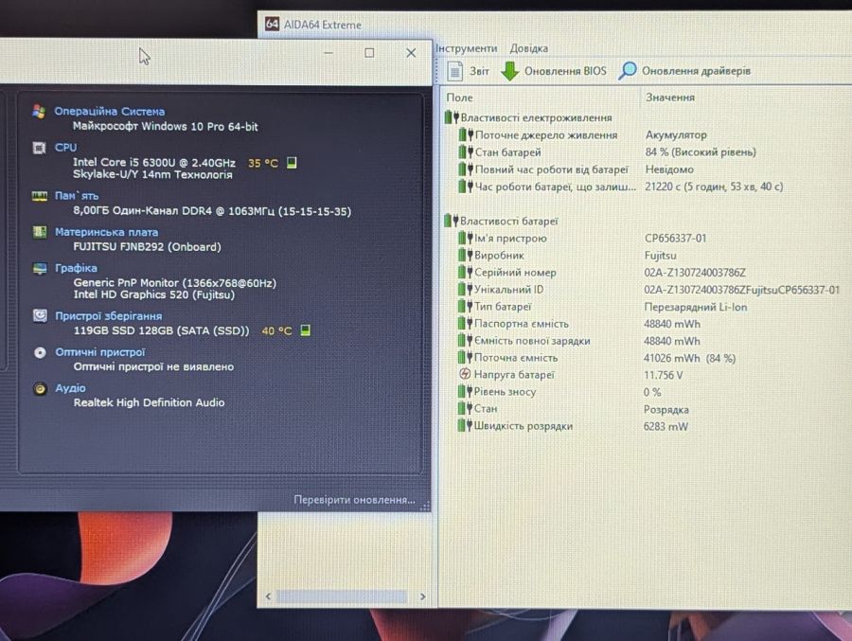852x641 pixels.
Task: Maximize the front system info window
Action: coord(369,53)
